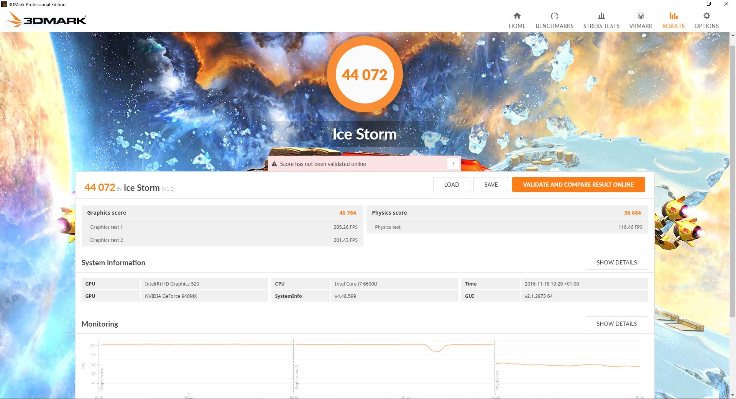The image size is (736, 399).
Task: Click the SystemInfo version v4.48.599
Action: 345,296
